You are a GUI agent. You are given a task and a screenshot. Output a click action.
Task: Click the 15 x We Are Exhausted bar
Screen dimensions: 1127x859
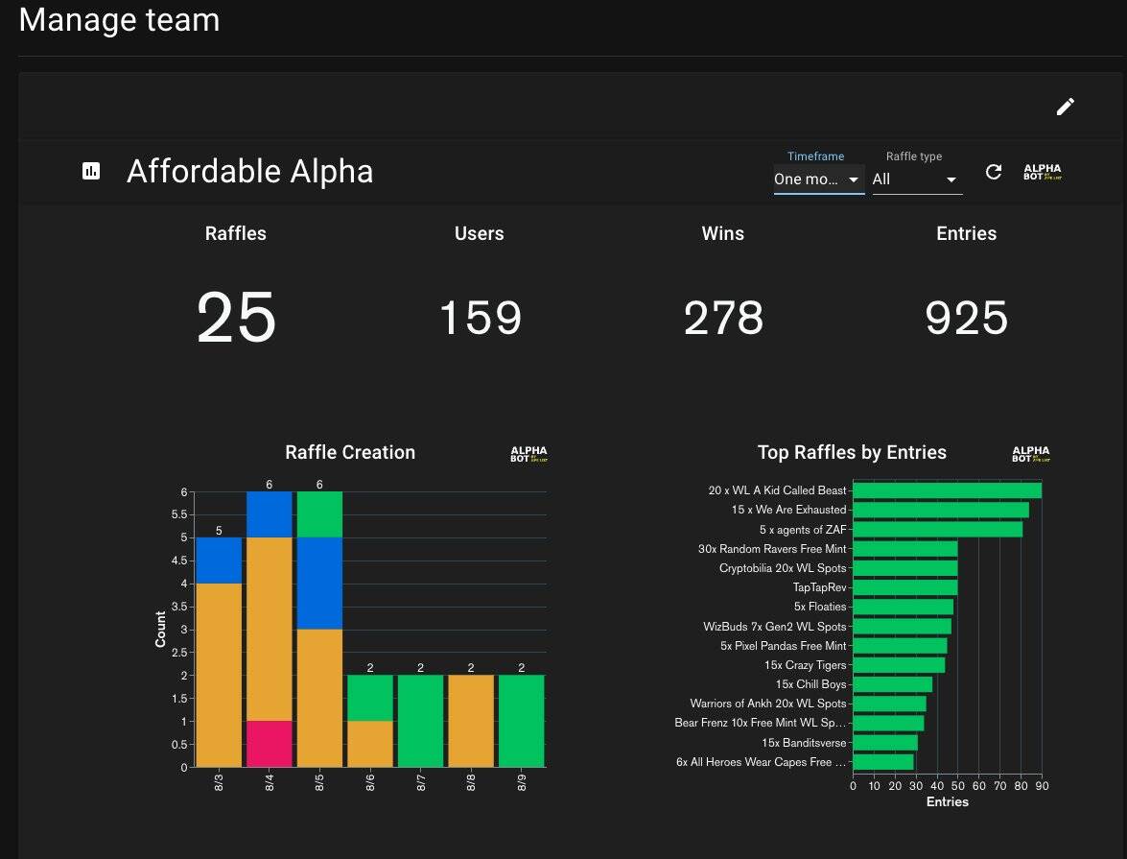coord(940,510)
